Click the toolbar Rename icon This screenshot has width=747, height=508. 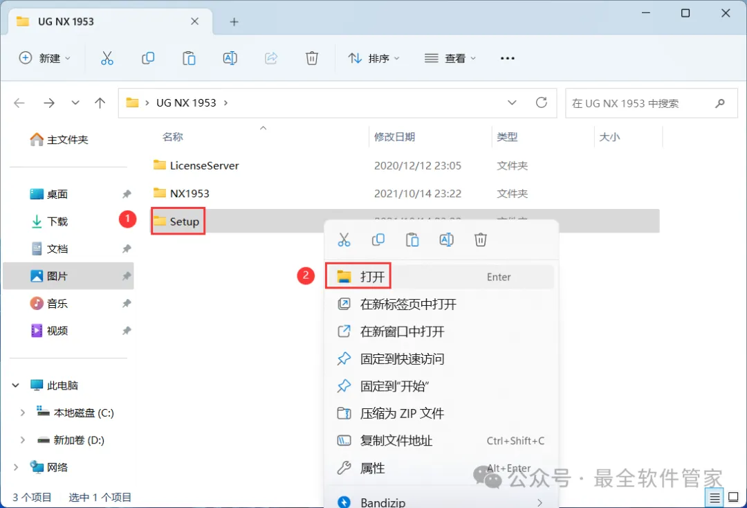tap(230, 58)
